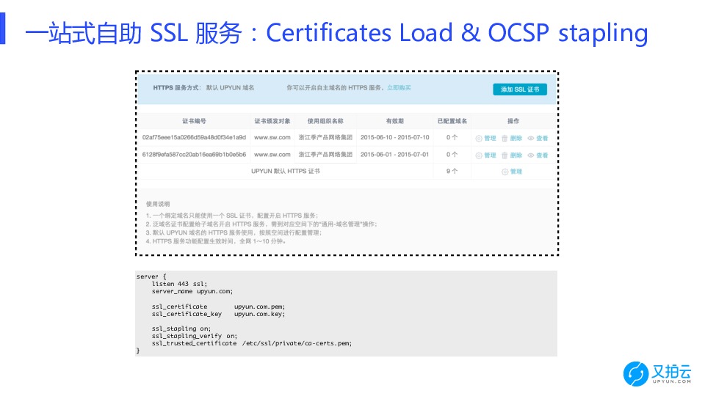Screen dimensions: 705x396
Task: Open the 立即购买 link
Action: click(399, 88)
